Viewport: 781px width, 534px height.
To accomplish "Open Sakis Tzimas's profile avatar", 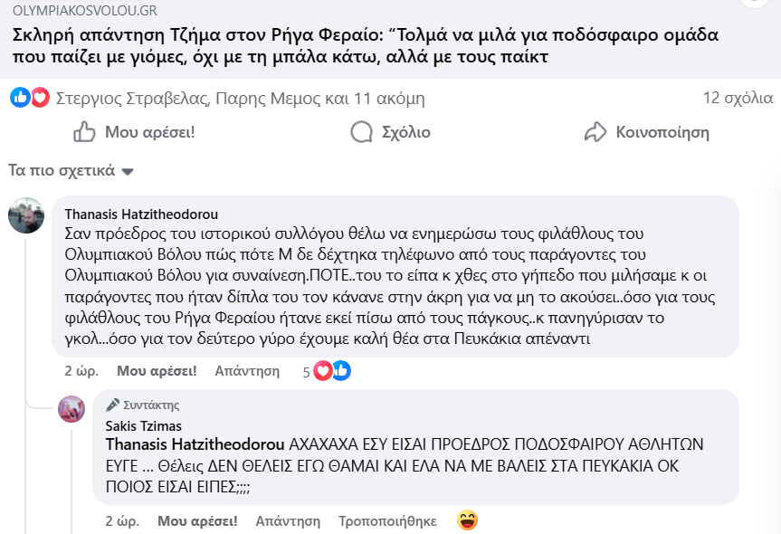I will coord(71,409).
